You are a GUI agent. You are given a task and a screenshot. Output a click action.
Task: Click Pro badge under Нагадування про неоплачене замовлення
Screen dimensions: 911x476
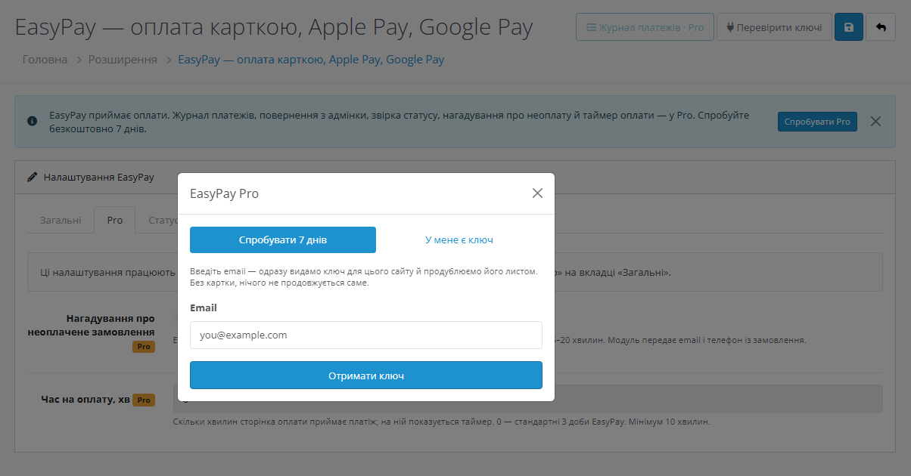point(144,346)
